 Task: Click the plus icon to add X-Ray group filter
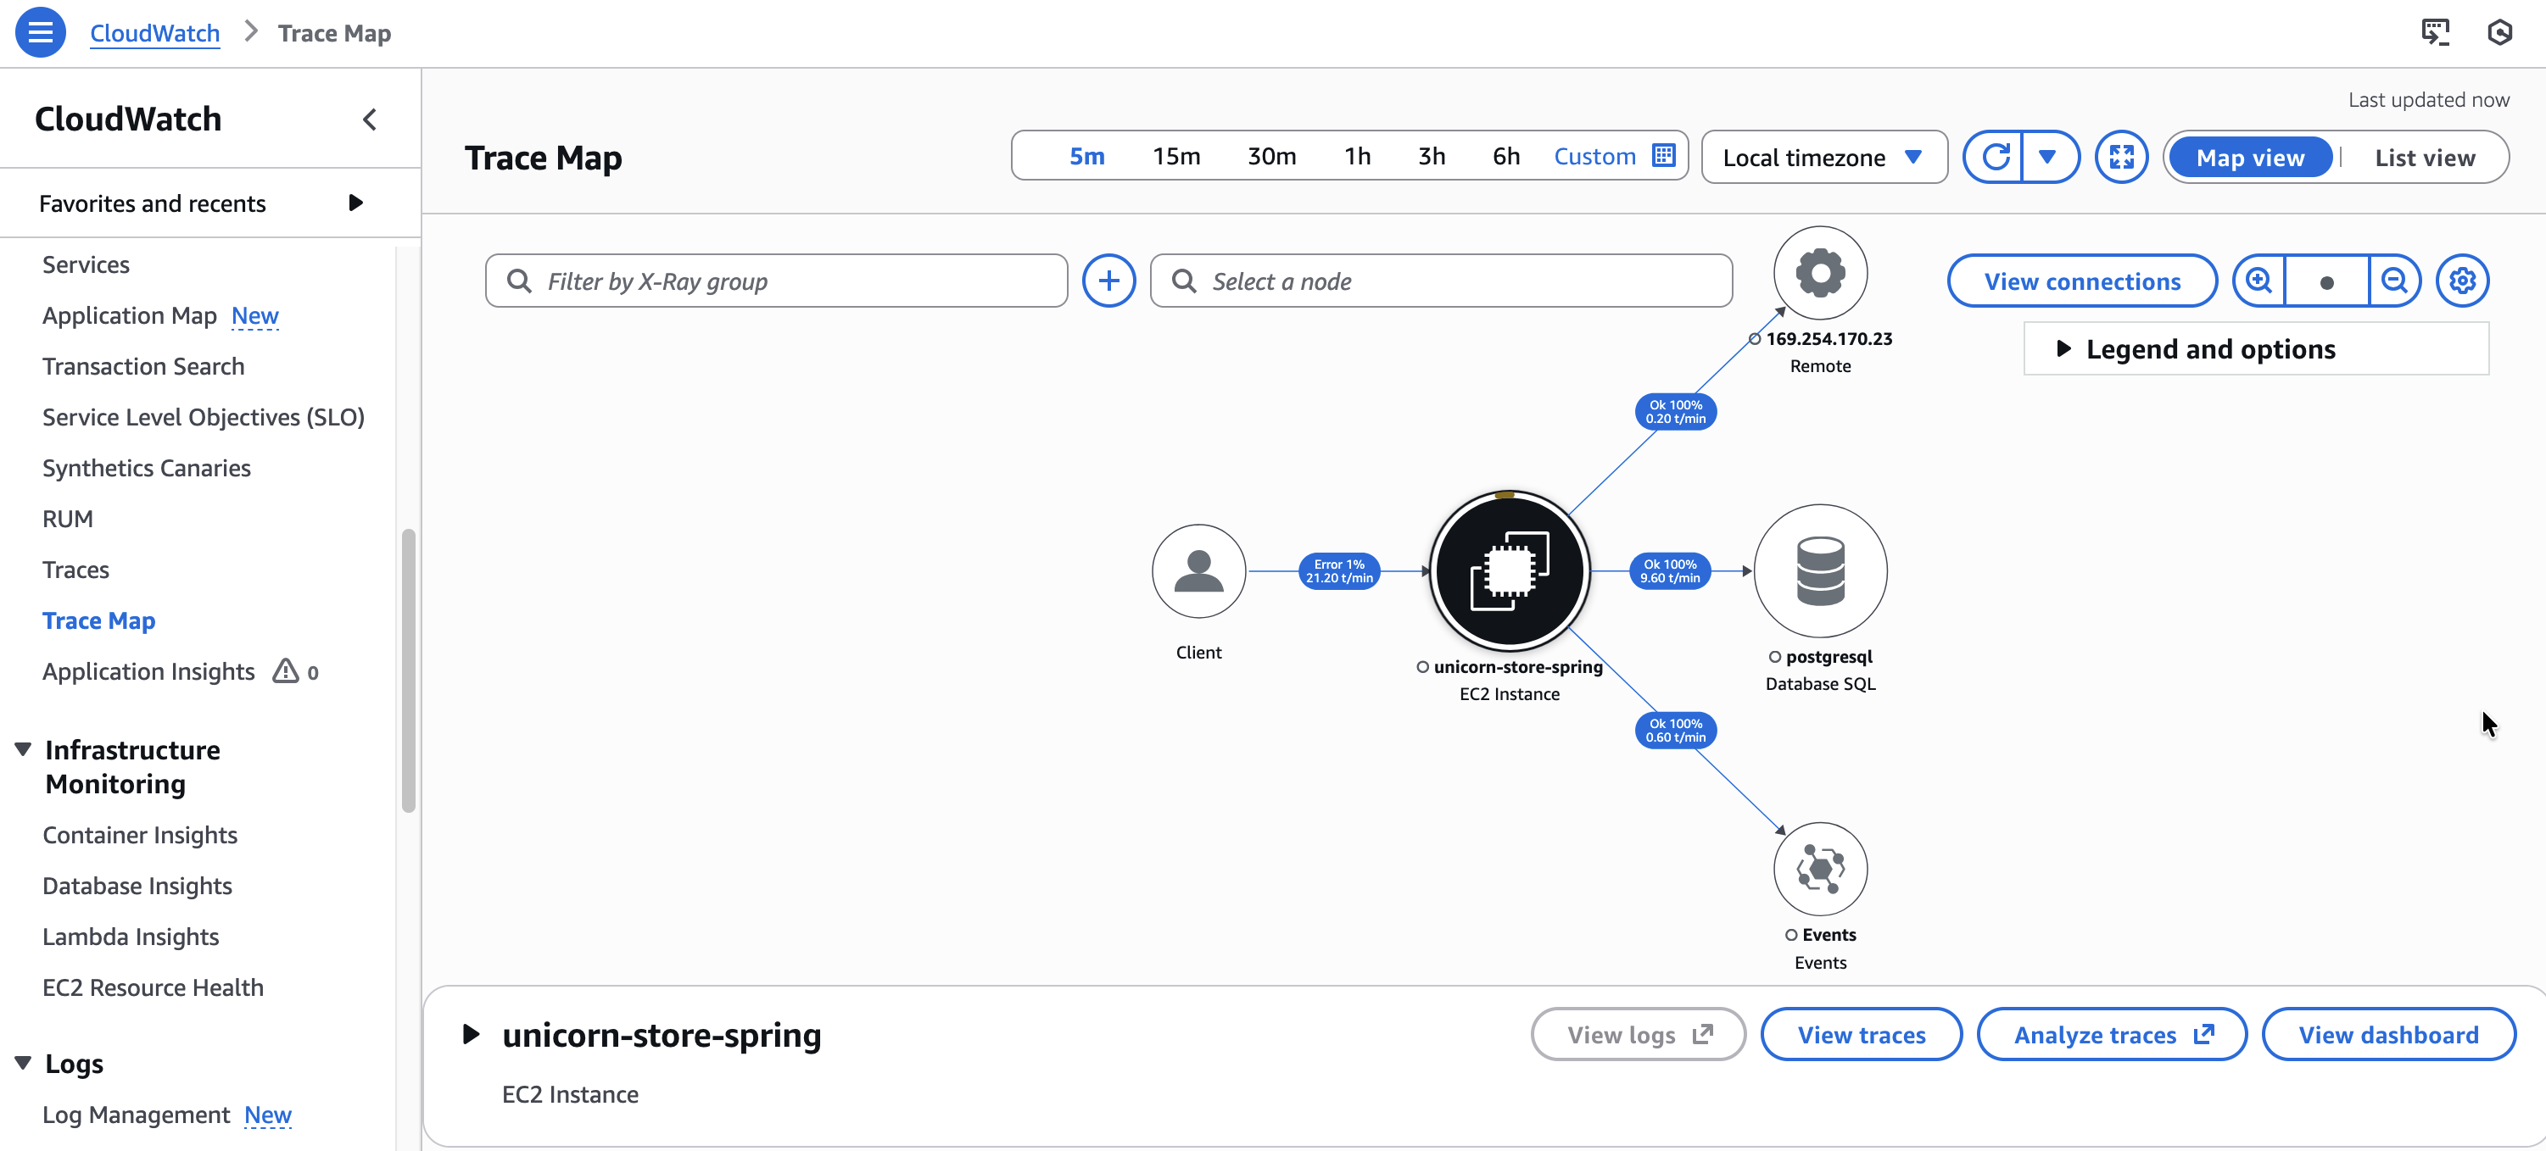pyautogui.click(x=1109, y=281)
